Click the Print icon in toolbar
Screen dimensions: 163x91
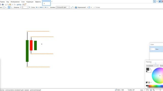pos(3,5)
